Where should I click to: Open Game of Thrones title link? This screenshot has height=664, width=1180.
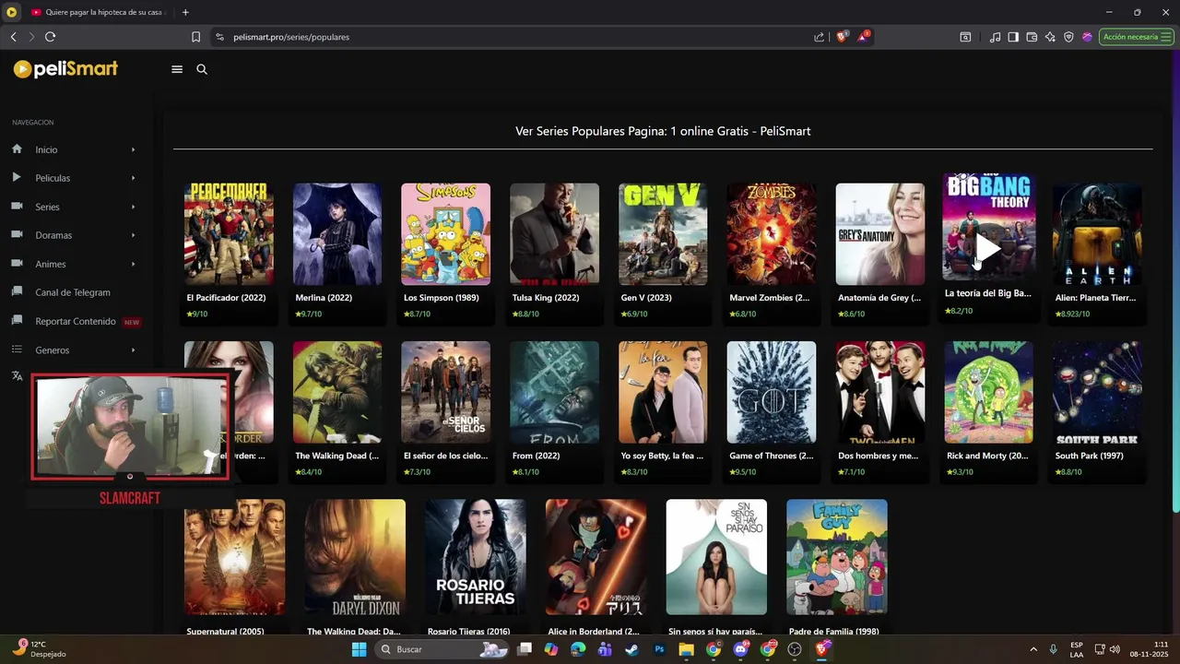(772, 456)
